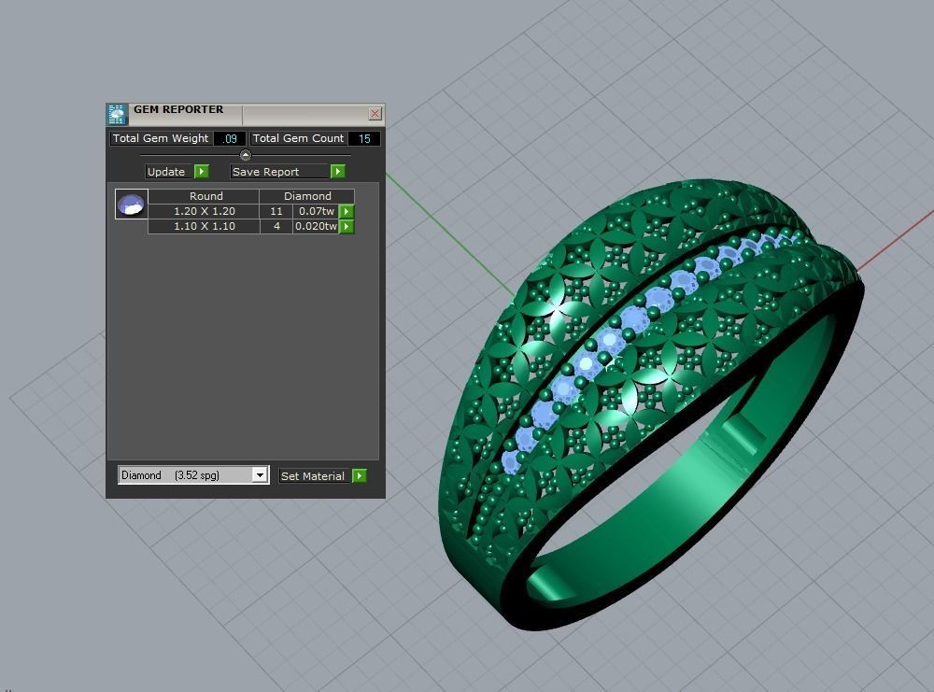The height and width of the screenshot is (692, 934).
Task: Collapse the panel using the round arrow handle
Action: click(246, 155)
